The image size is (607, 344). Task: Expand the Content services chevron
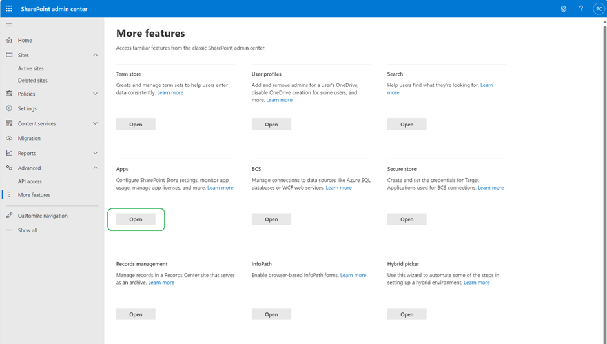95,123
